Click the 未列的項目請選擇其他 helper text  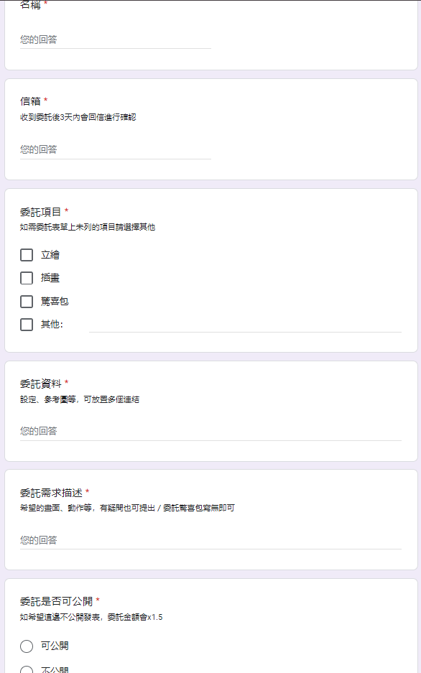pyautogui.click(x=116, y=227)
